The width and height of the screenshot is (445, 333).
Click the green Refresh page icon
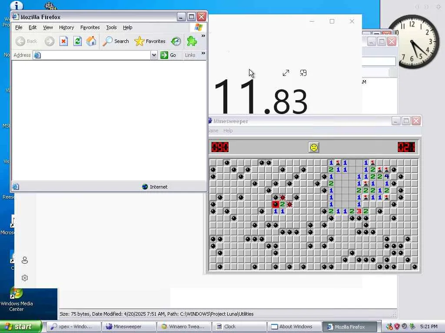tap(77, 41)
